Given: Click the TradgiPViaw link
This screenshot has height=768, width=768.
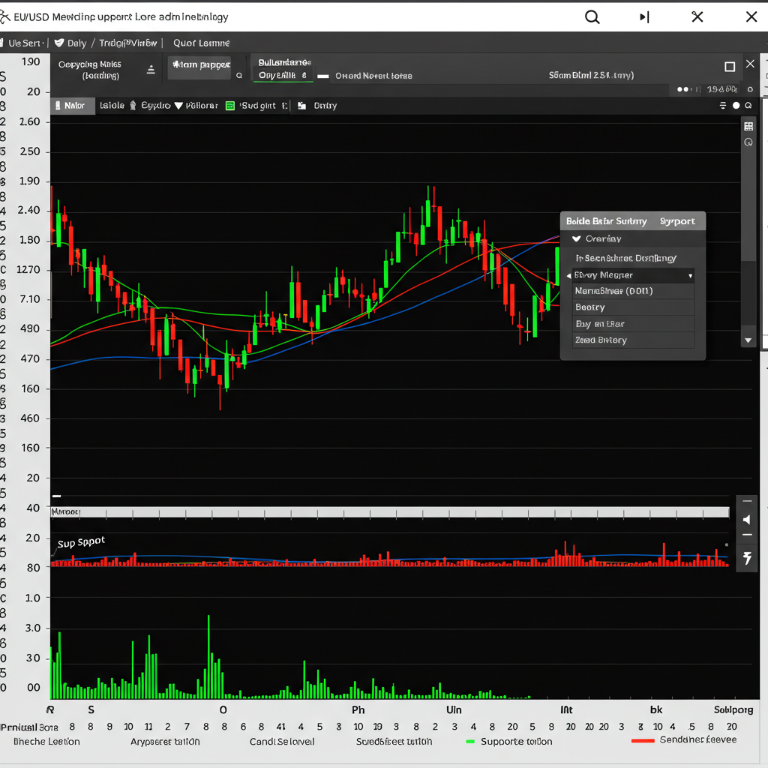Looking at the screenshot, I should tap(128, 43).
